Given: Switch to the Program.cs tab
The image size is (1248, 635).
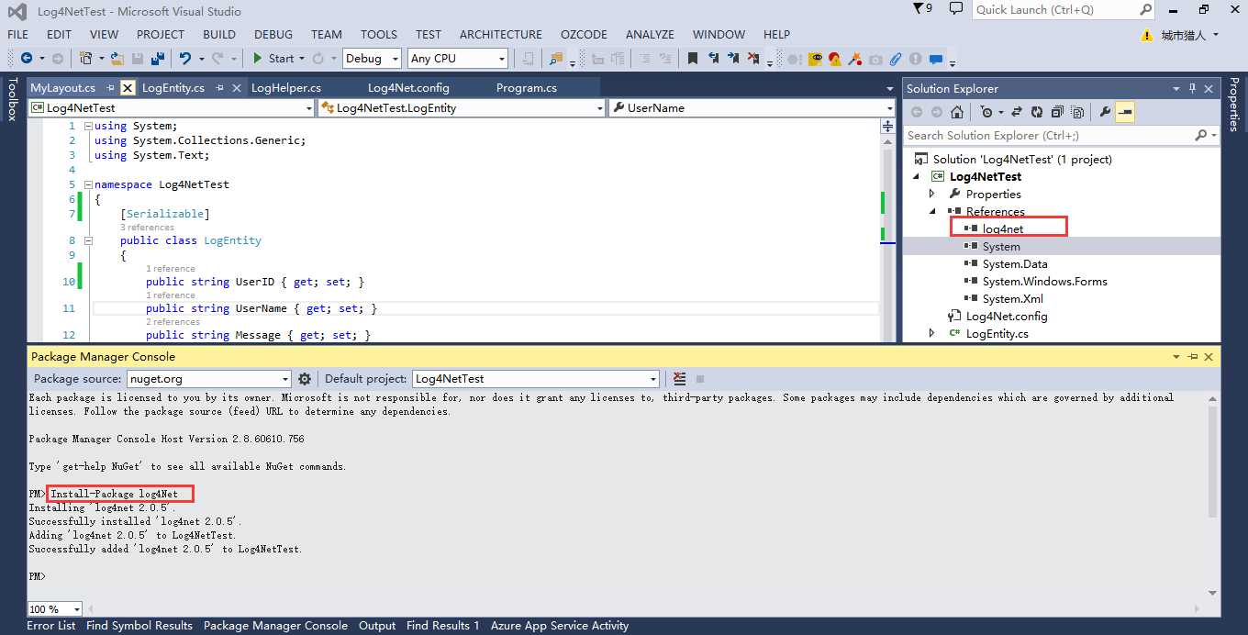Looking at the screenshot, I should [527, 88].
